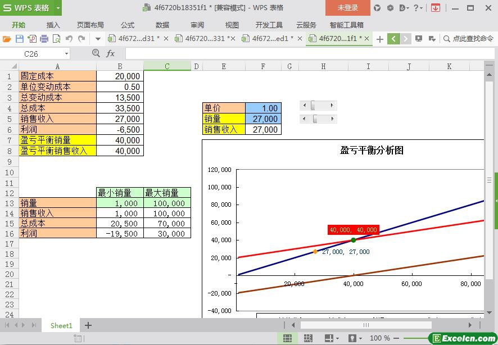Click the 单价 scrollbar left arrow

[305, 105]
